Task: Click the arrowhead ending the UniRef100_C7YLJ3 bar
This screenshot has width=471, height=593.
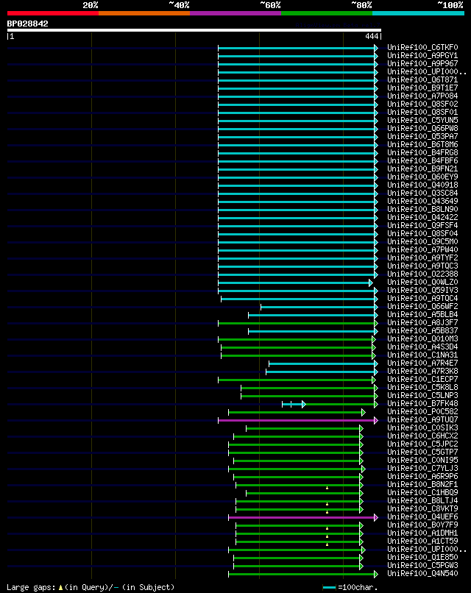Action: pos(364,469)
